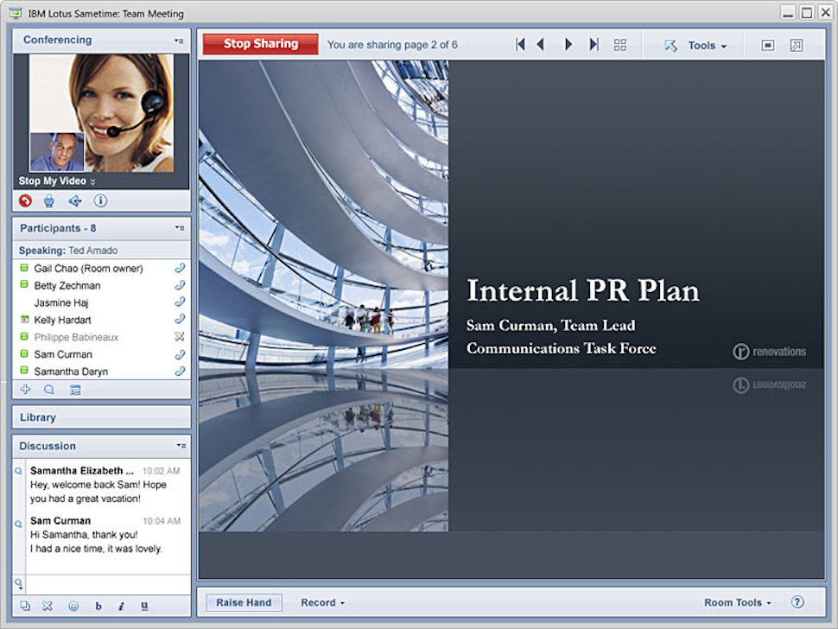Expand the Library panel

pyautogui.click(x=101, y=416)
